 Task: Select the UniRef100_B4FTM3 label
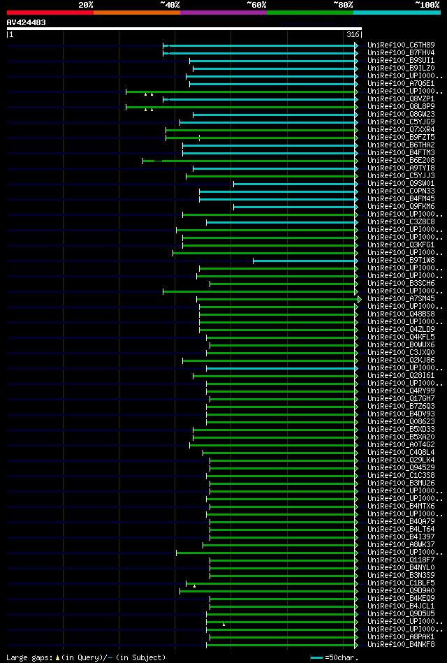point(401,152)
